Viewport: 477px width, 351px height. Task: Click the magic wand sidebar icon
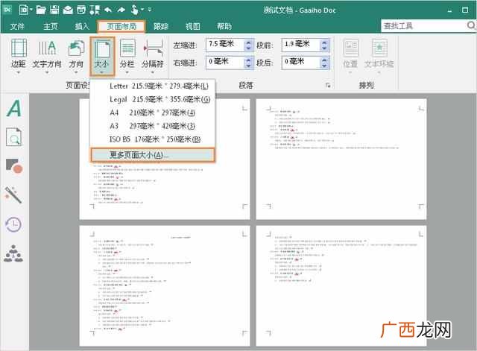coord(13,195)
